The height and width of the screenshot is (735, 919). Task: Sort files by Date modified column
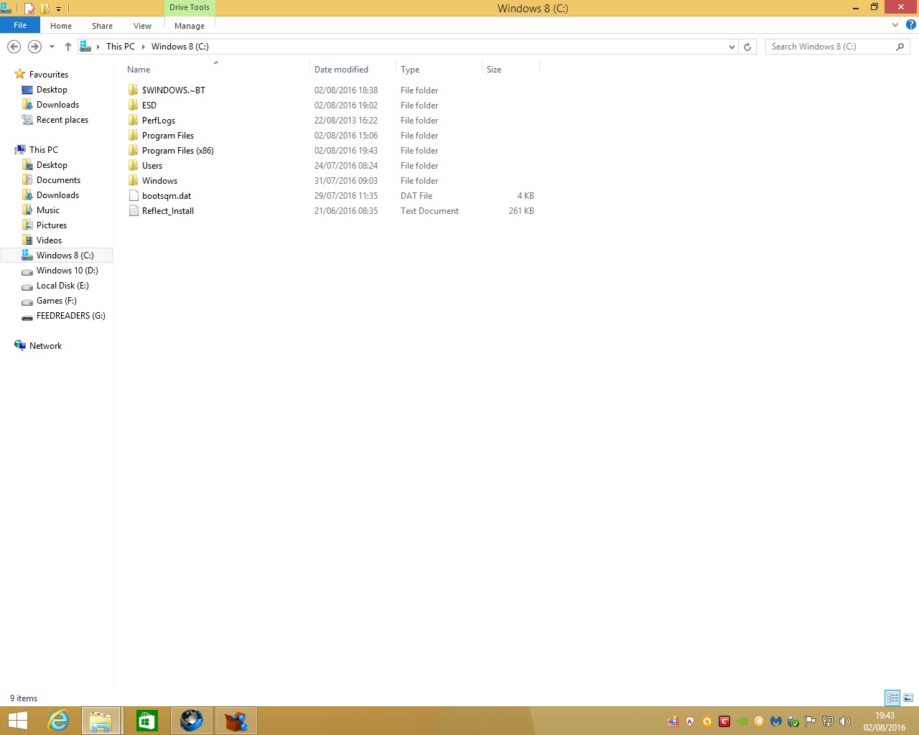pyautogui.click(x=341, y=70)
